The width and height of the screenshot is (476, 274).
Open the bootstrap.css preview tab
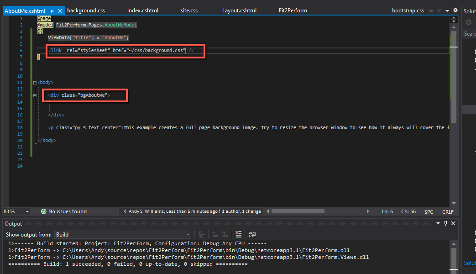[408, 11]
